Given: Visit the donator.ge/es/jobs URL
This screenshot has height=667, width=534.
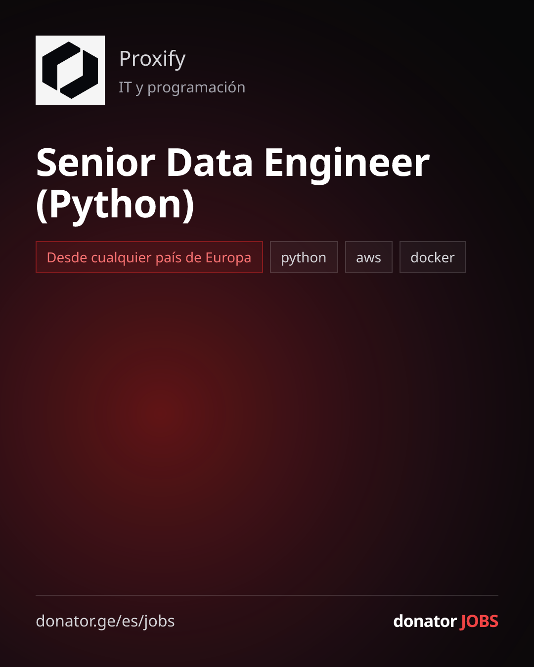Looking at the screenshot, I should (x=105, y=621).
